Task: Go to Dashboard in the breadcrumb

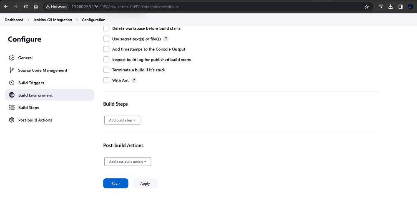Action: click(x=14, y=20)
